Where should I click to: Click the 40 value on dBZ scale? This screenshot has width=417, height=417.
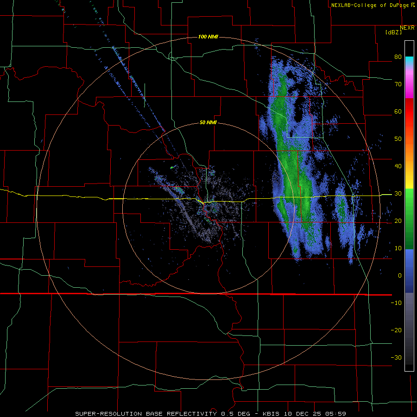tap(398, 166)
